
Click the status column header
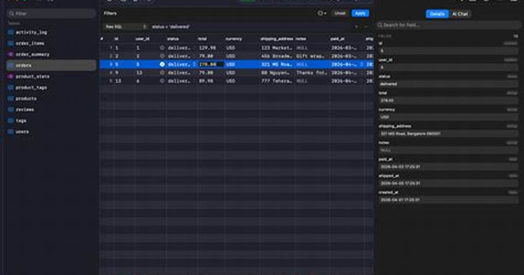pyautogui.click(x=173, y=39)
